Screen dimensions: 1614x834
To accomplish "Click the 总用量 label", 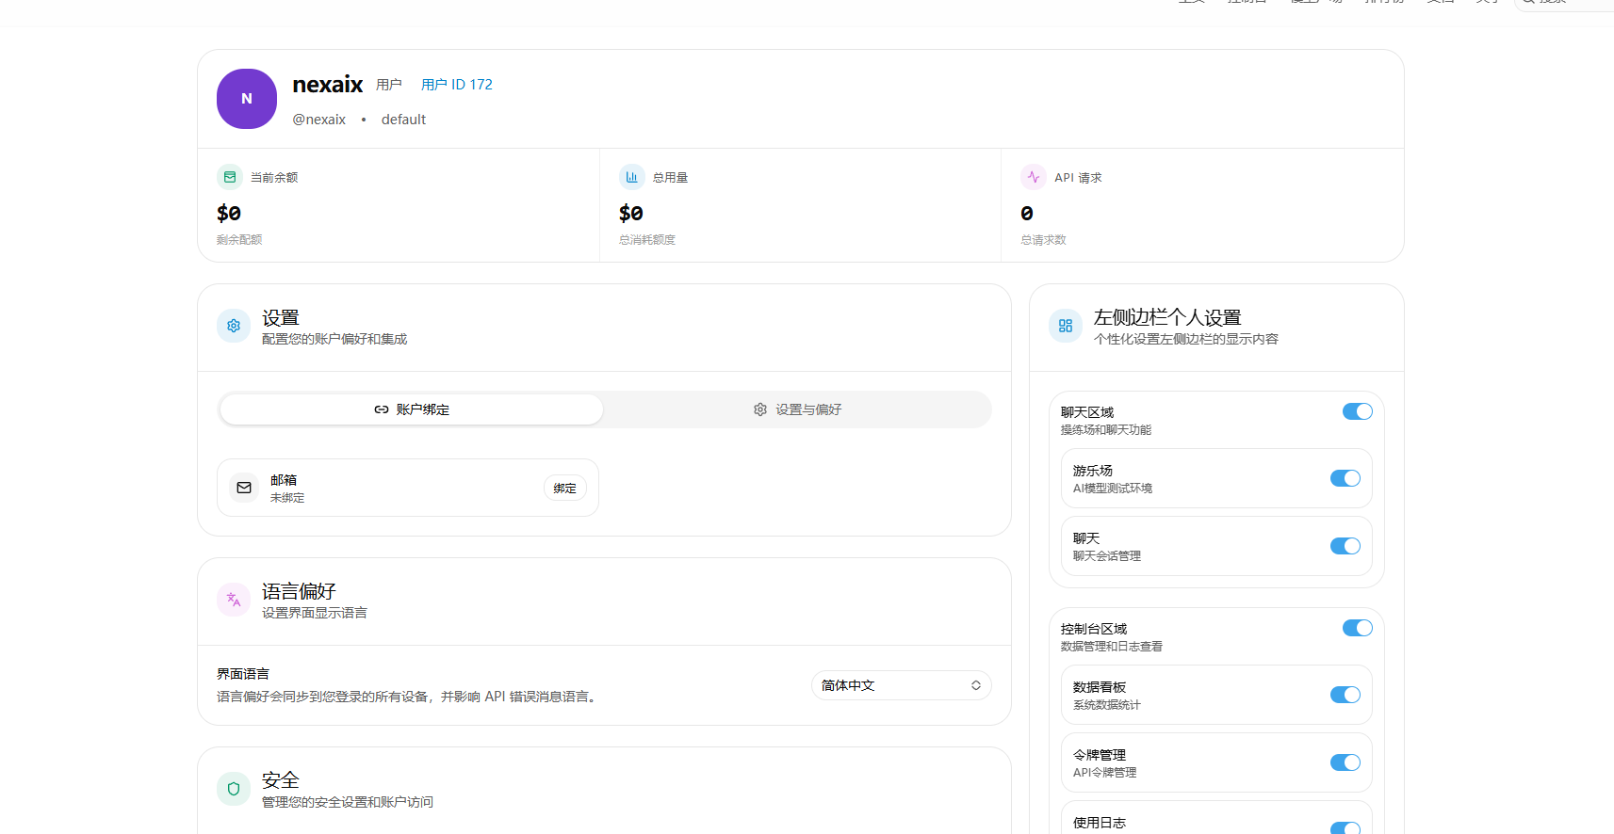I will (670, 177).
